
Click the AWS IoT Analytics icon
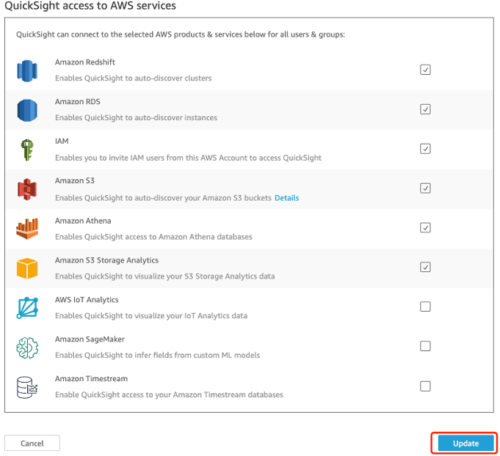(x=27, y=308)
